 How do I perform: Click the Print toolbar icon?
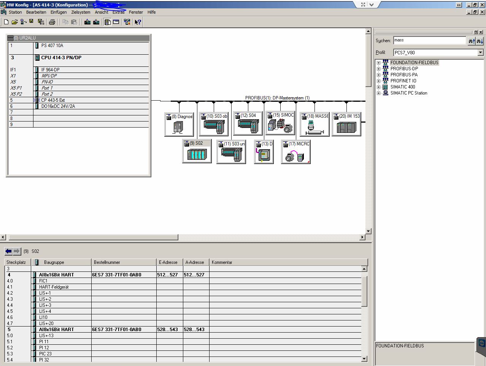(x=52, y=22)
